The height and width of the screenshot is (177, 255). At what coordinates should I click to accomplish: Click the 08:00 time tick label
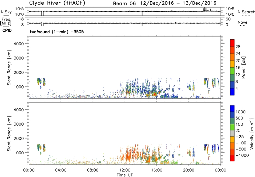[x=93, y=170]
